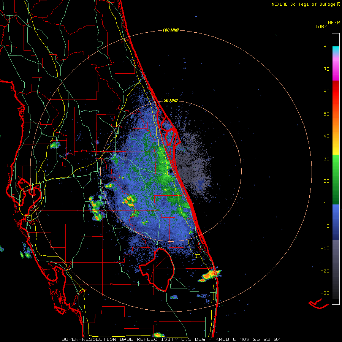Click the 50 value on dBZ scale
The image size is (342, 342).
click(326, 114)
